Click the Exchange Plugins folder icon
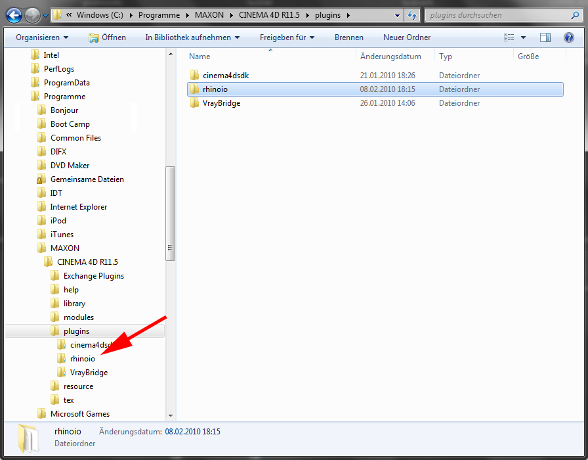This screenshot has width=588, height=460. pos(54,276)
